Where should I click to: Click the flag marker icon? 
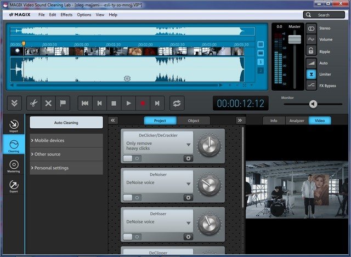pyautogui.click(x=63, y=103)
